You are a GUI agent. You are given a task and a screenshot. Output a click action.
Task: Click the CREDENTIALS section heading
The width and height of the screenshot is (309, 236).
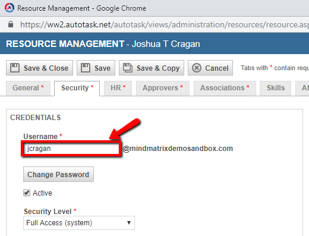36,118
